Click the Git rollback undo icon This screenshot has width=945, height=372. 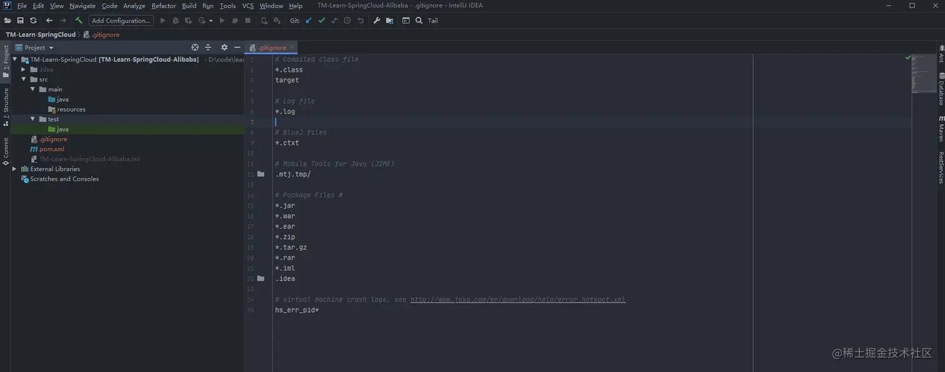[x=361, y=21]
